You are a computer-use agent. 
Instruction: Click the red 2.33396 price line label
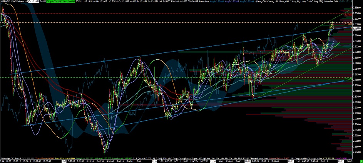coord(348,15)
